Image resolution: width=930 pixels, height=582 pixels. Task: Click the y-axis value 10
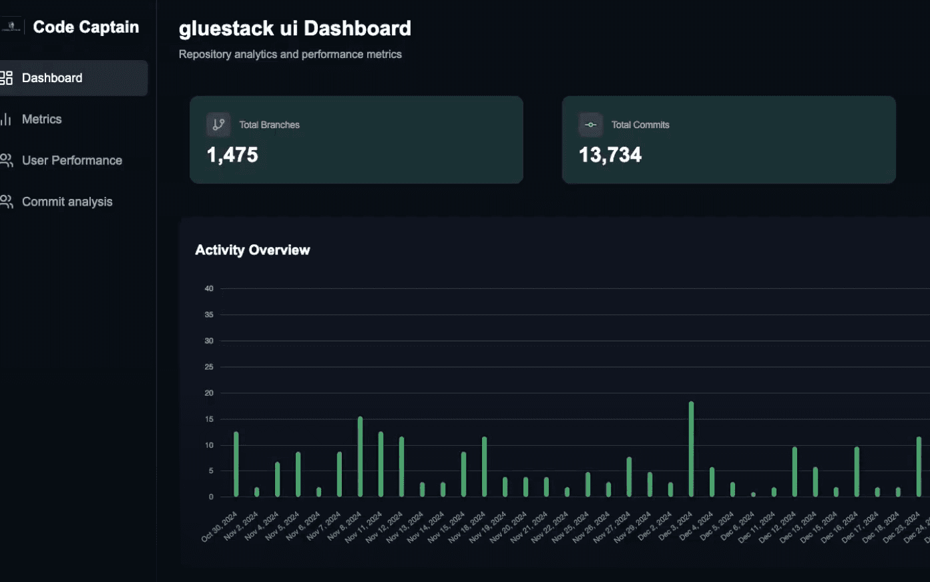(x=209, y=445)
